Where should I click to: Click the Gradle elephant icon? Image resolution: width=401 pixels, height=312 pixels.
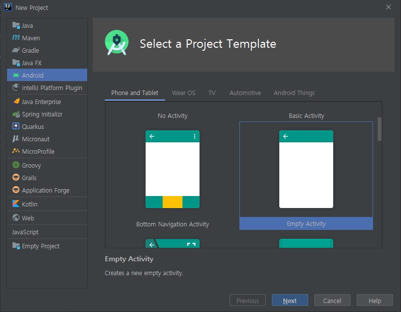tap(16, 50)
